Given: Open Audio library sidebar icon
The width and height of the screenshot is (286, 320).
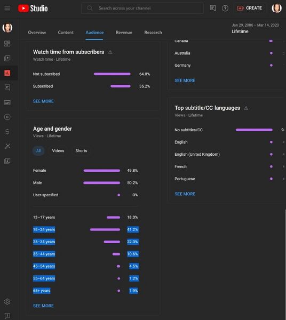Looking at the screenshot, I should tap(7, 161).
